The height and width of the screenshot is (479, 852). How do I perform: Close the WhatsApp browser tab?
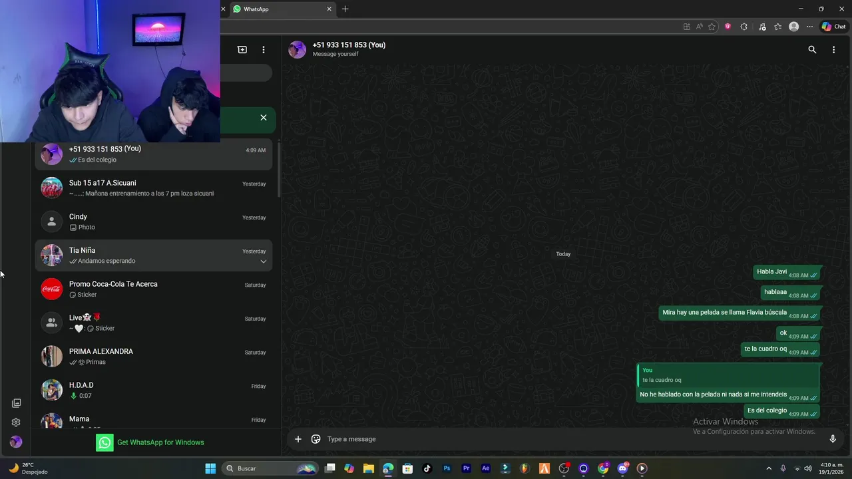pyautogui.click(x=329, y=9)
